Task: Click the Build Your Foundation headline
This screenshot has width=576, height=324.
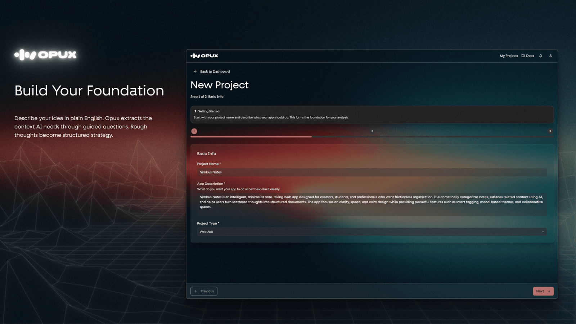Action: click(x=89, y=90)
